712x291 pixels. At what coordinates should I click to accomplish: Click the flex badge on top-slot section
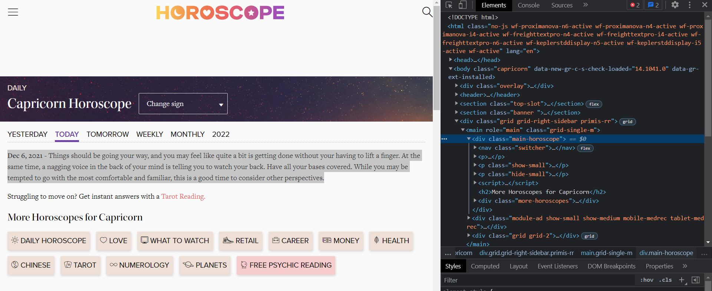click(x=594, y=104)
